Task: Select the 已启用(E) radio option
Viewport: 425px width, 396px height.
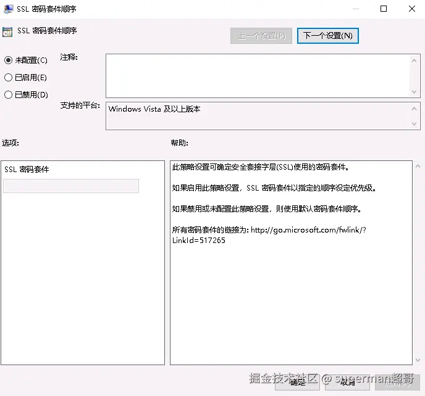Action: (x=25, y=78)
